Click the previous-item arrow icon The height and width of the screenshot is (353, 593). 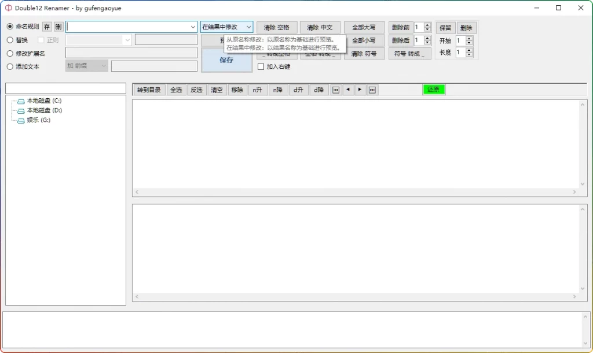tap(348, 90)
